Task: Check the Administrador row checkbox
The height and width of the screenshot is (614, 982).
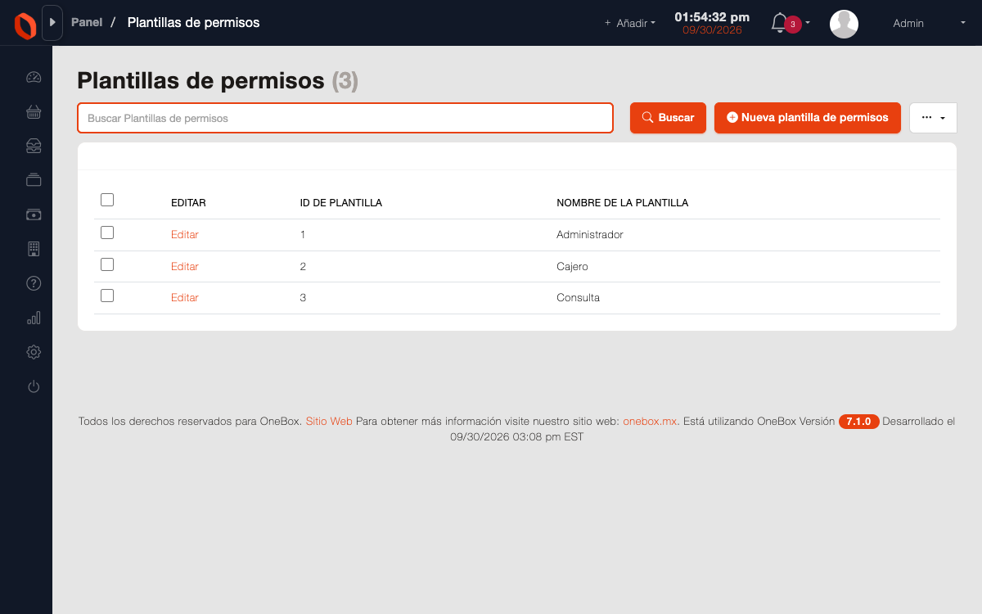Action: [107, 233]
